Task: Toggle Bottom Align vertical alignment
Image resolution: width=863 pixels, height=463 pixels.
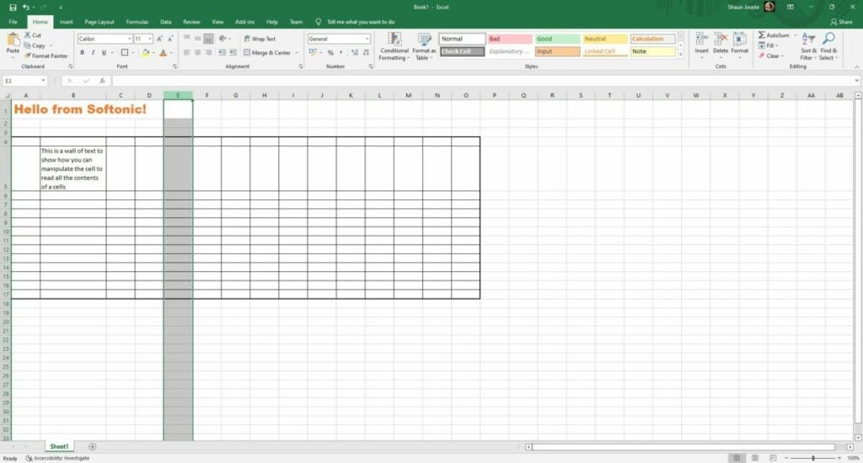Action: point(208,39)
